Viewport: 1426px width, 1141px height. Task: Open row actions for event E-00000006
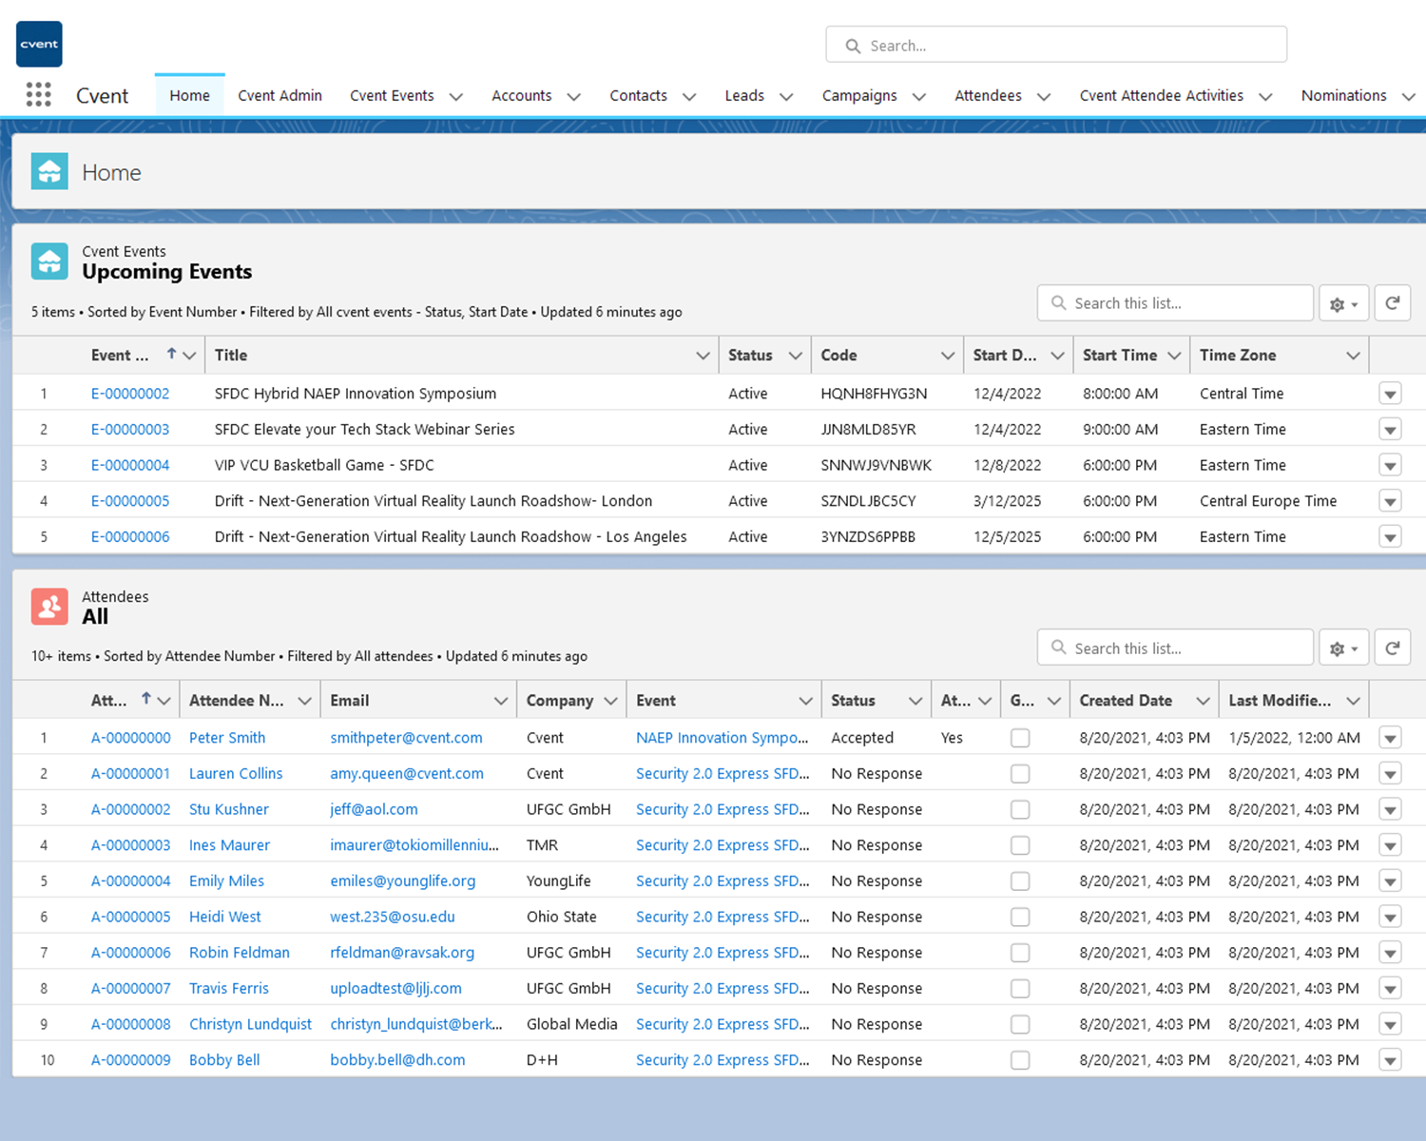(1390, 537)
